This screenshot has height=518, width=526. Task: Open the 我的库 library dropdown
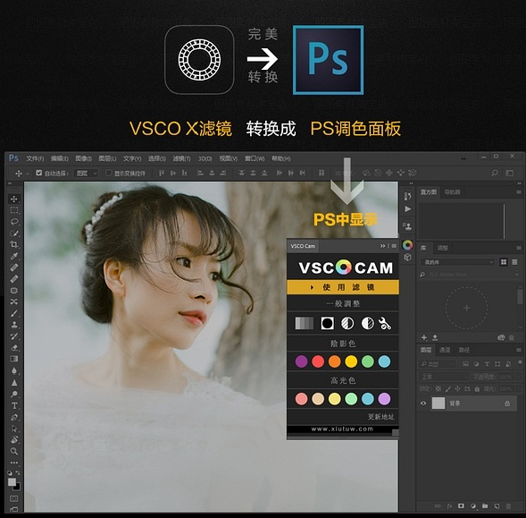click(x=458, y=262)
